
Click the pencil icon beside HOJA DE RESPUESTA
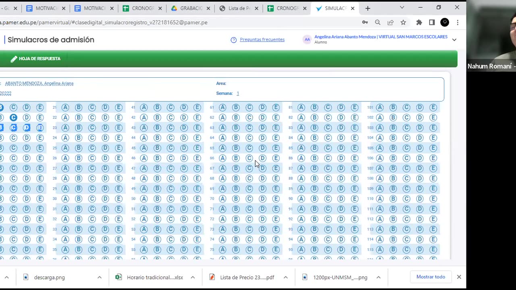point(14,59)
